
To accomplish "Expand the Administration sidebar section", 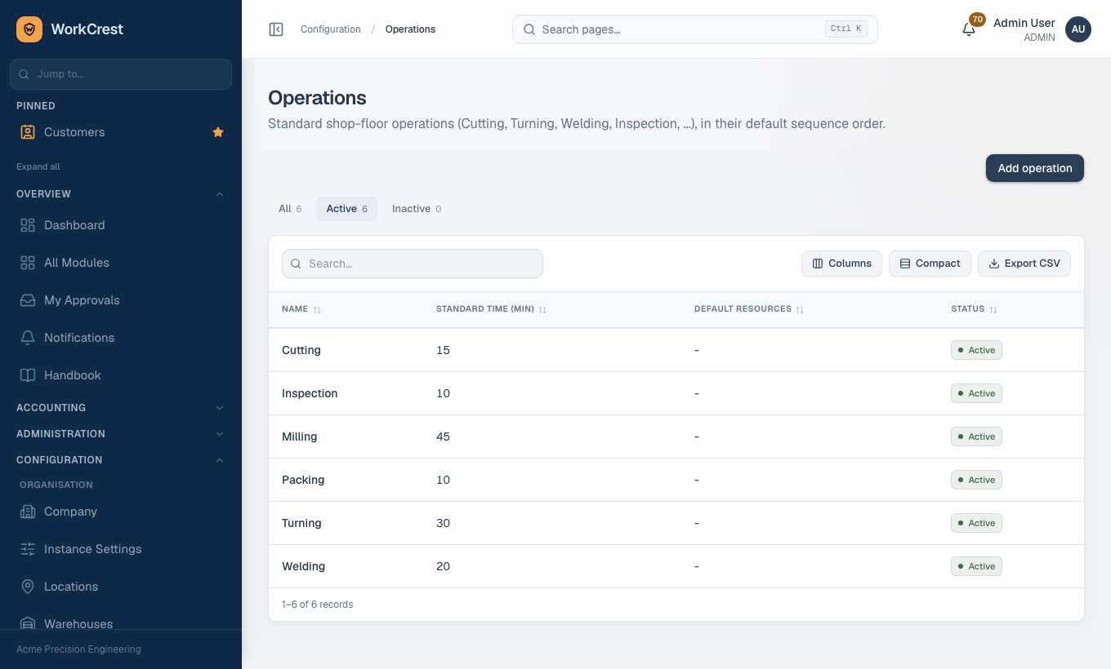I will 121,434.
